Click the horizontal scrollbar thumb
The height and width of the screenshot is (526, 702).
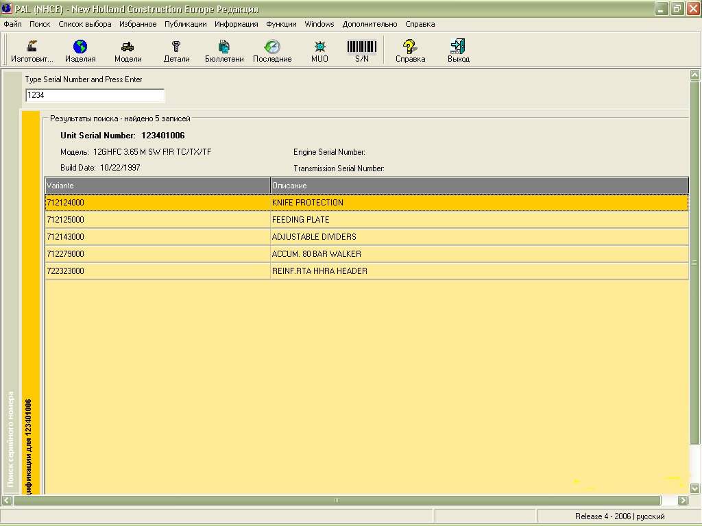337,500
